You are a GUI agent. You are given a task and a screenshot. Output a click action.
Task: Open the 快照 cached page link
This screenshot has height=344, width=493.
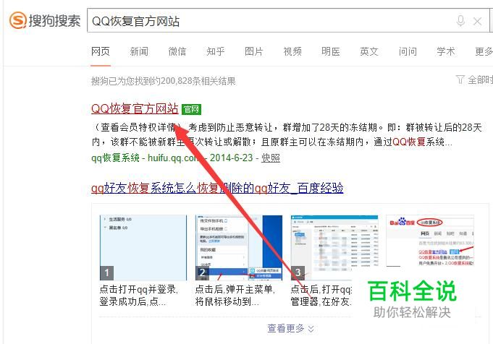coord(271,158)
